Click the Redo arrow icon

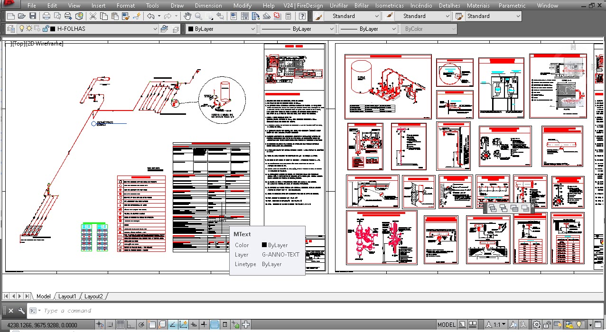(x=167, y=16)
